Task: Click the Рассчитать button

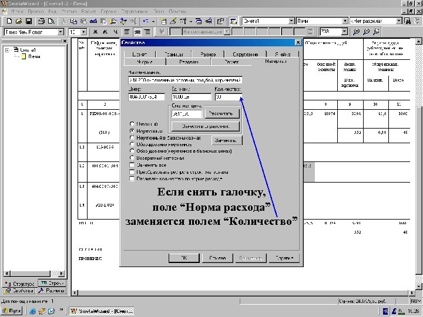Action: tap(222, 113)
